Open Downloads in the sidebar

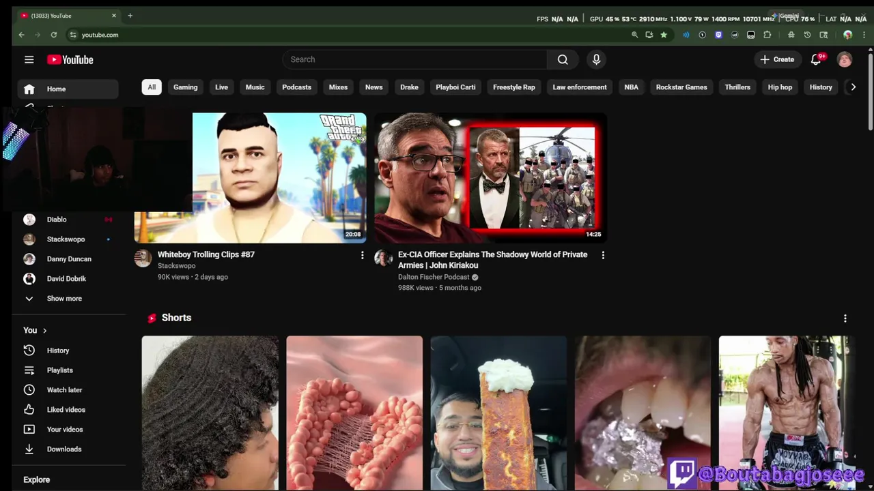click(68, 449)
